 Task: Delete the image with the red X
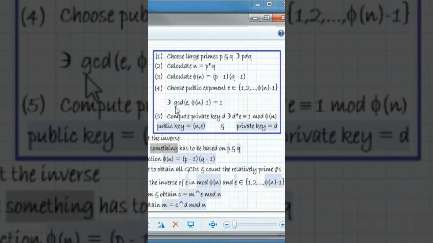pyautogui.click(x=176, y=225)
